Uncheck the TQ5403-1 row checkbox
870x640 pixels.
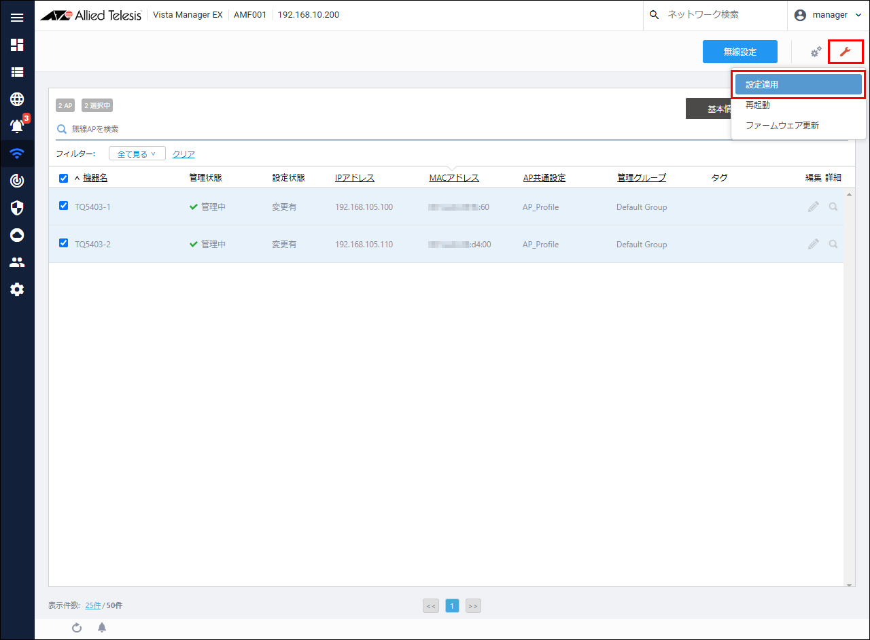point(64,206)
